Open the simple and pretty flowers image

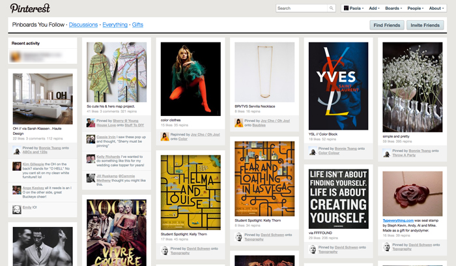point(412,87)
